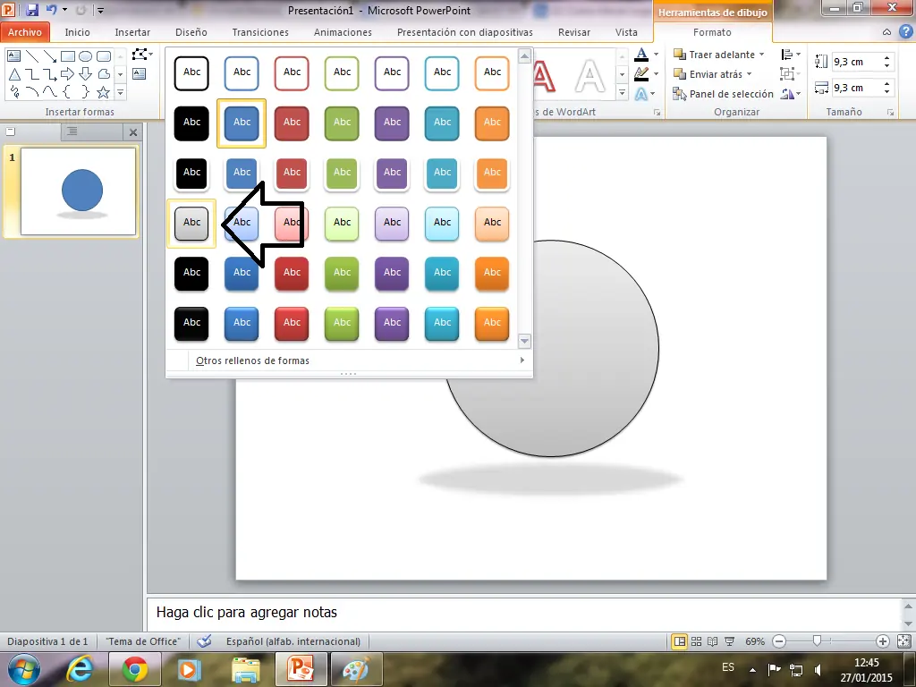Screen dimensions: 916x687
Task: Select the line arrow shape
Action: [x=50, y=56]
